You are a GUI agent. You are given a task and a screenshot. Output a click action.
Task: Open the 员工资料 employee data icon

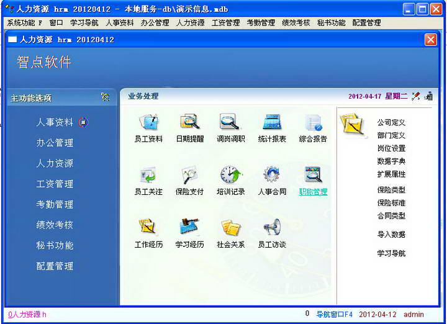[148, 122]
